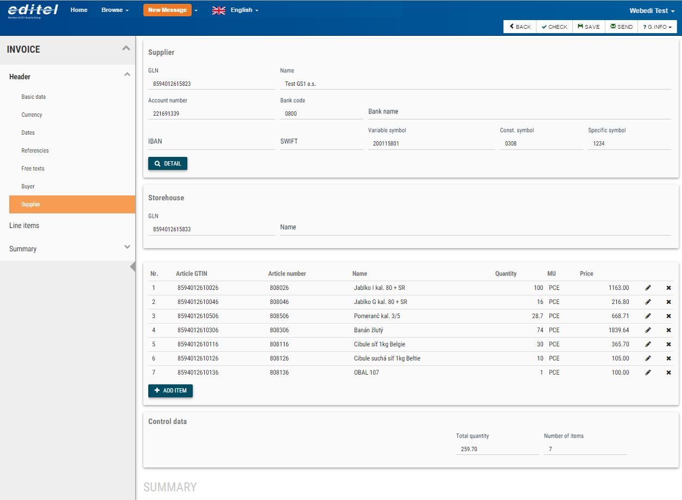The image size is (682, 500).
Task: Delete line item Jablko G kal. 80 + SR
Action: [x=668, y=302]
